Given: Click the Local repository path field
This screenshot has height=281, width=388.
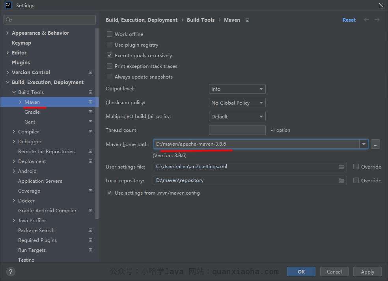Looking at the screenshot, I should click(250, 180).
